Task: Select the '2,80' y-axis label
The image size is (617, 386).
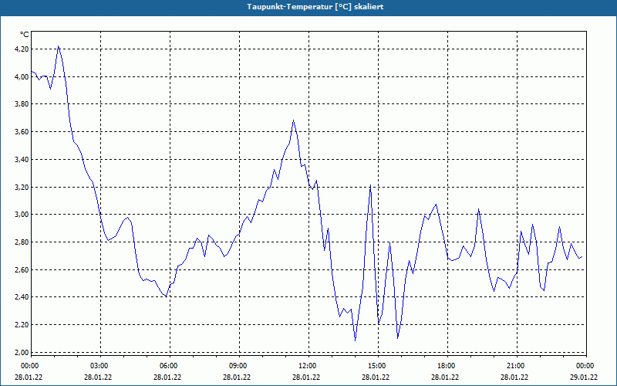Action: (x=22, y=242)
